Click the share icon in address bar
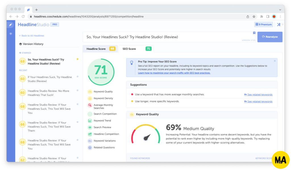Screen dimensions: 291x170 (x=248, y=16)
